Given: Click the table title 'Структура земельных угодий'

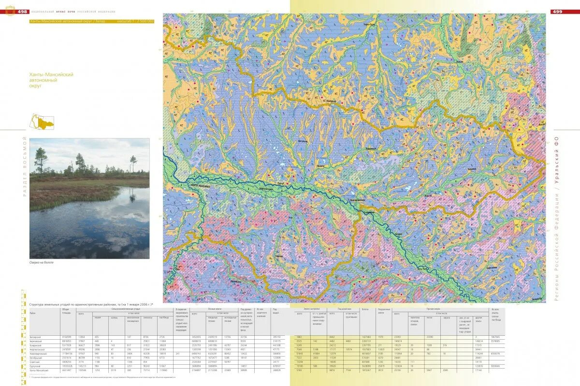Looking at the screenshot, I should (91, 304).
